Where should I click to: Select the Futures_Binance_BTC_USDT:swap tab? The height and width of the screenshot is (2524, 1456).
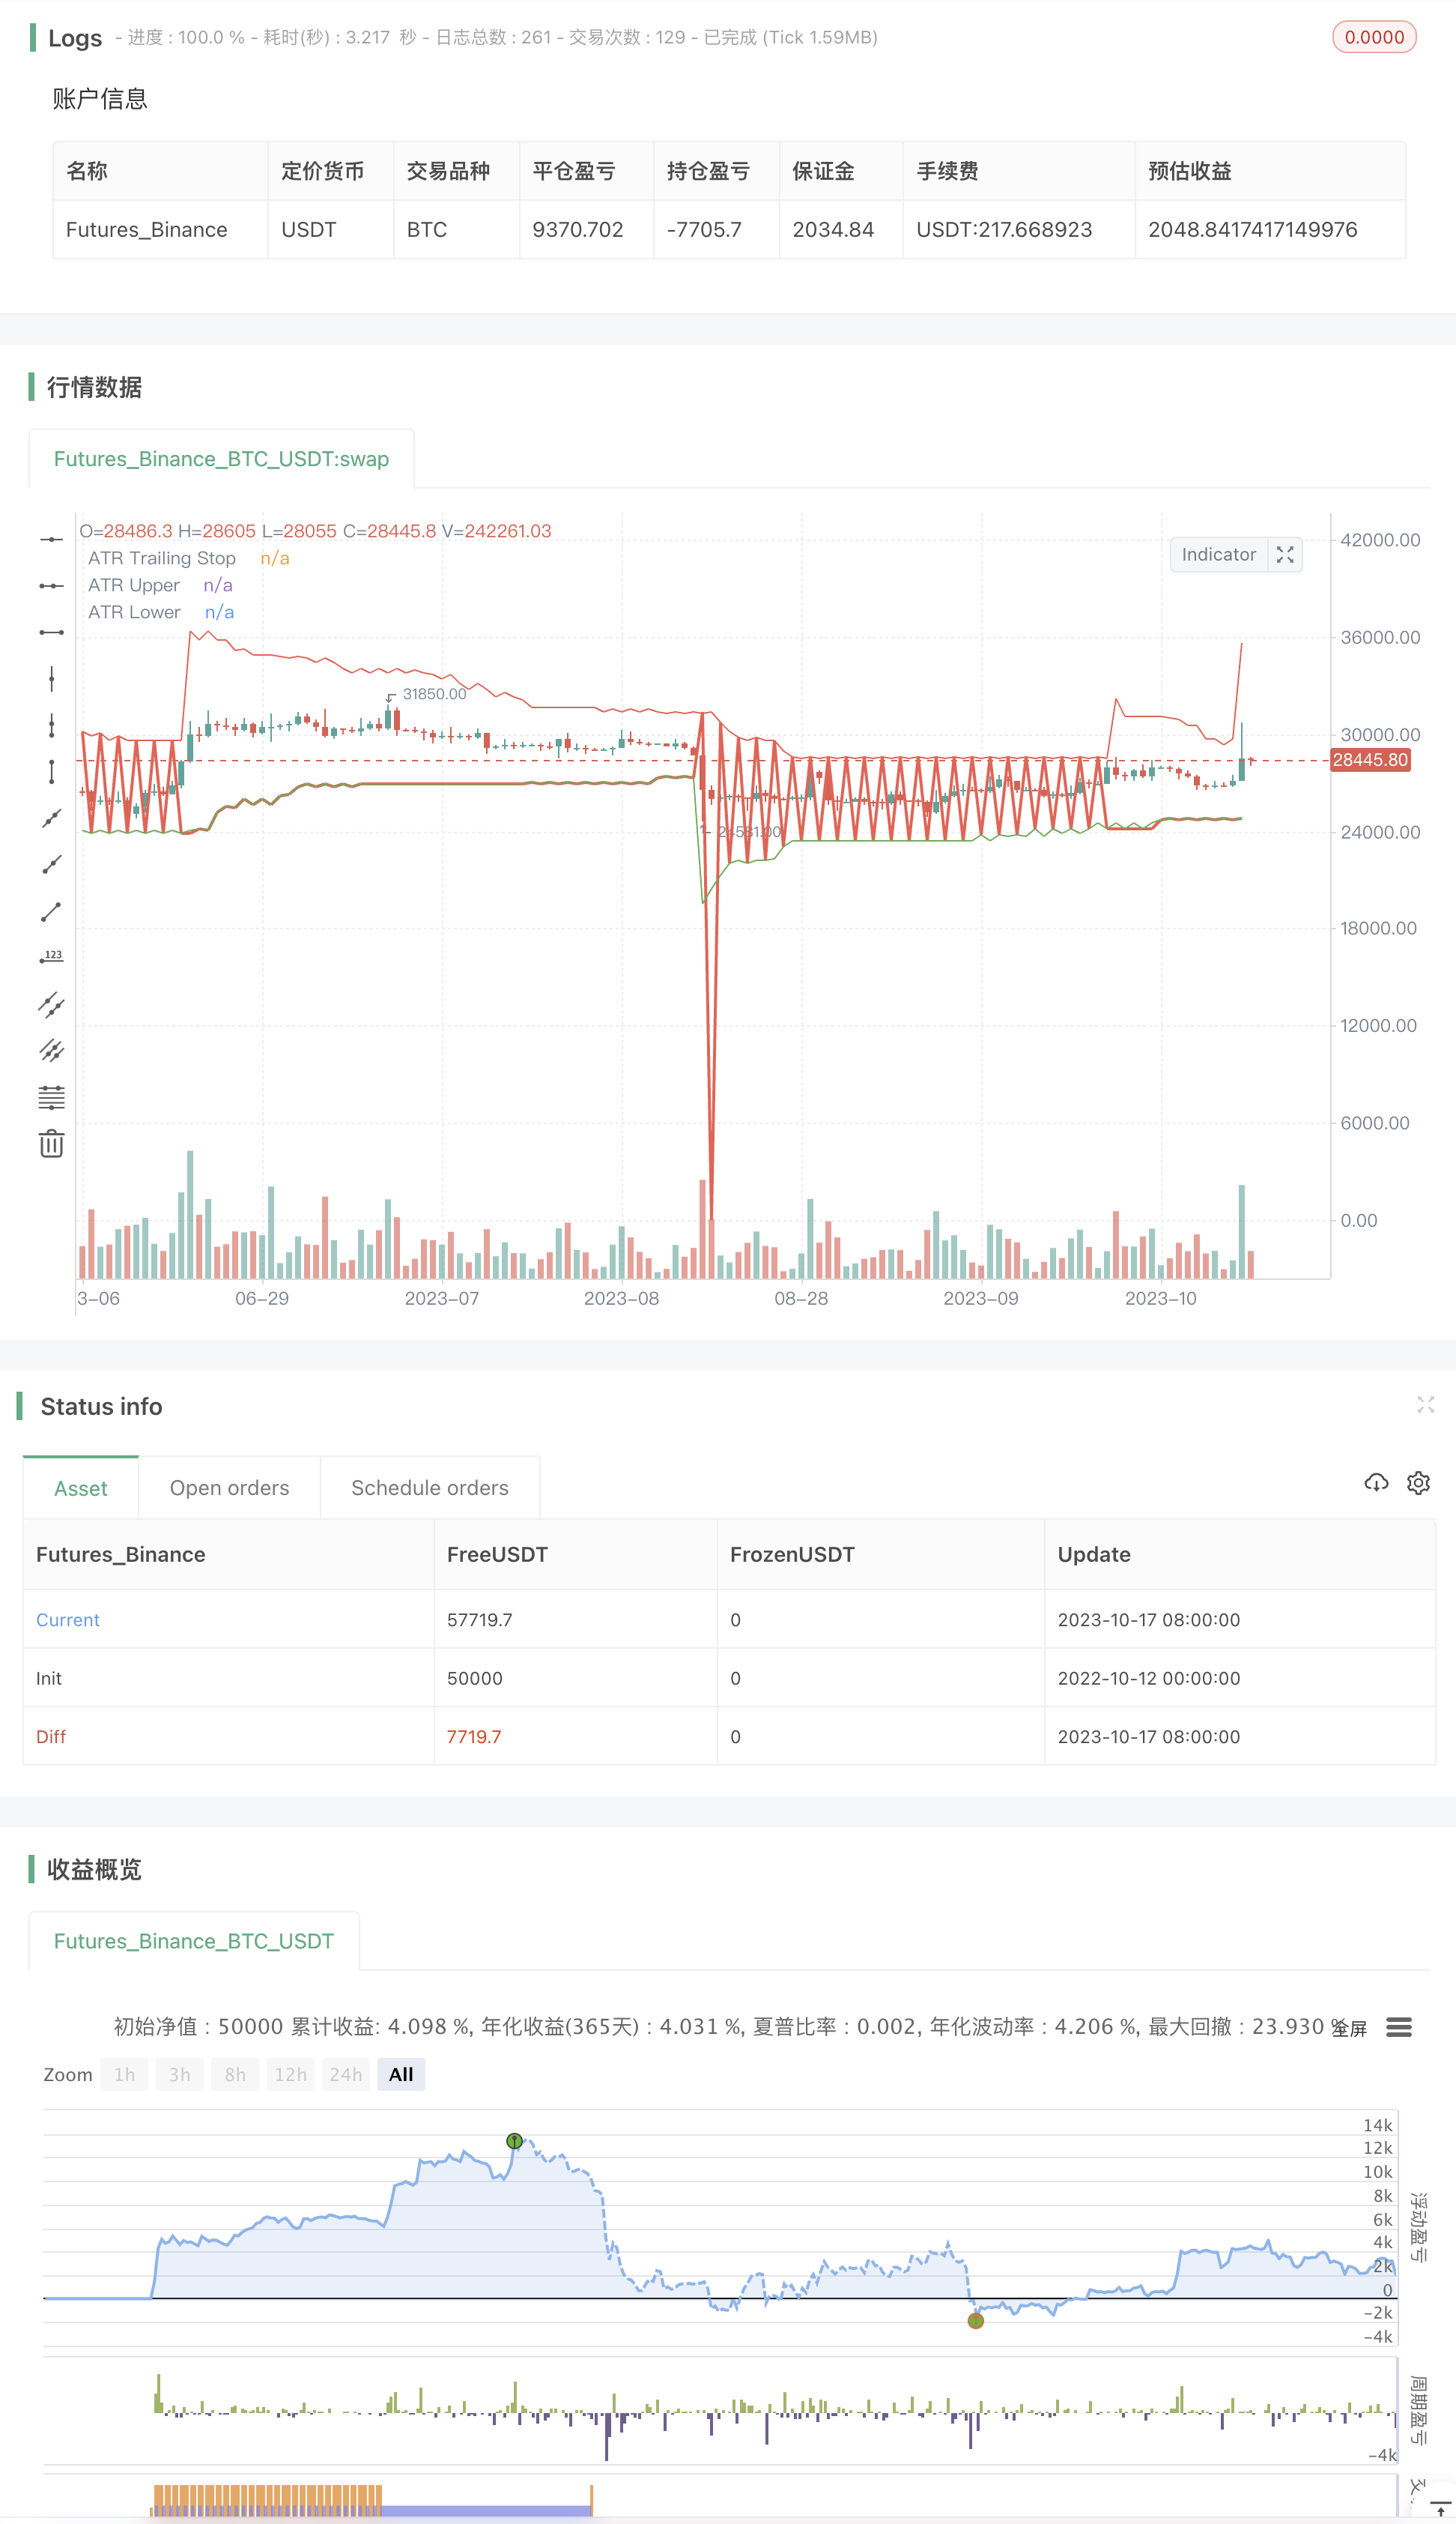click(221, 459)
